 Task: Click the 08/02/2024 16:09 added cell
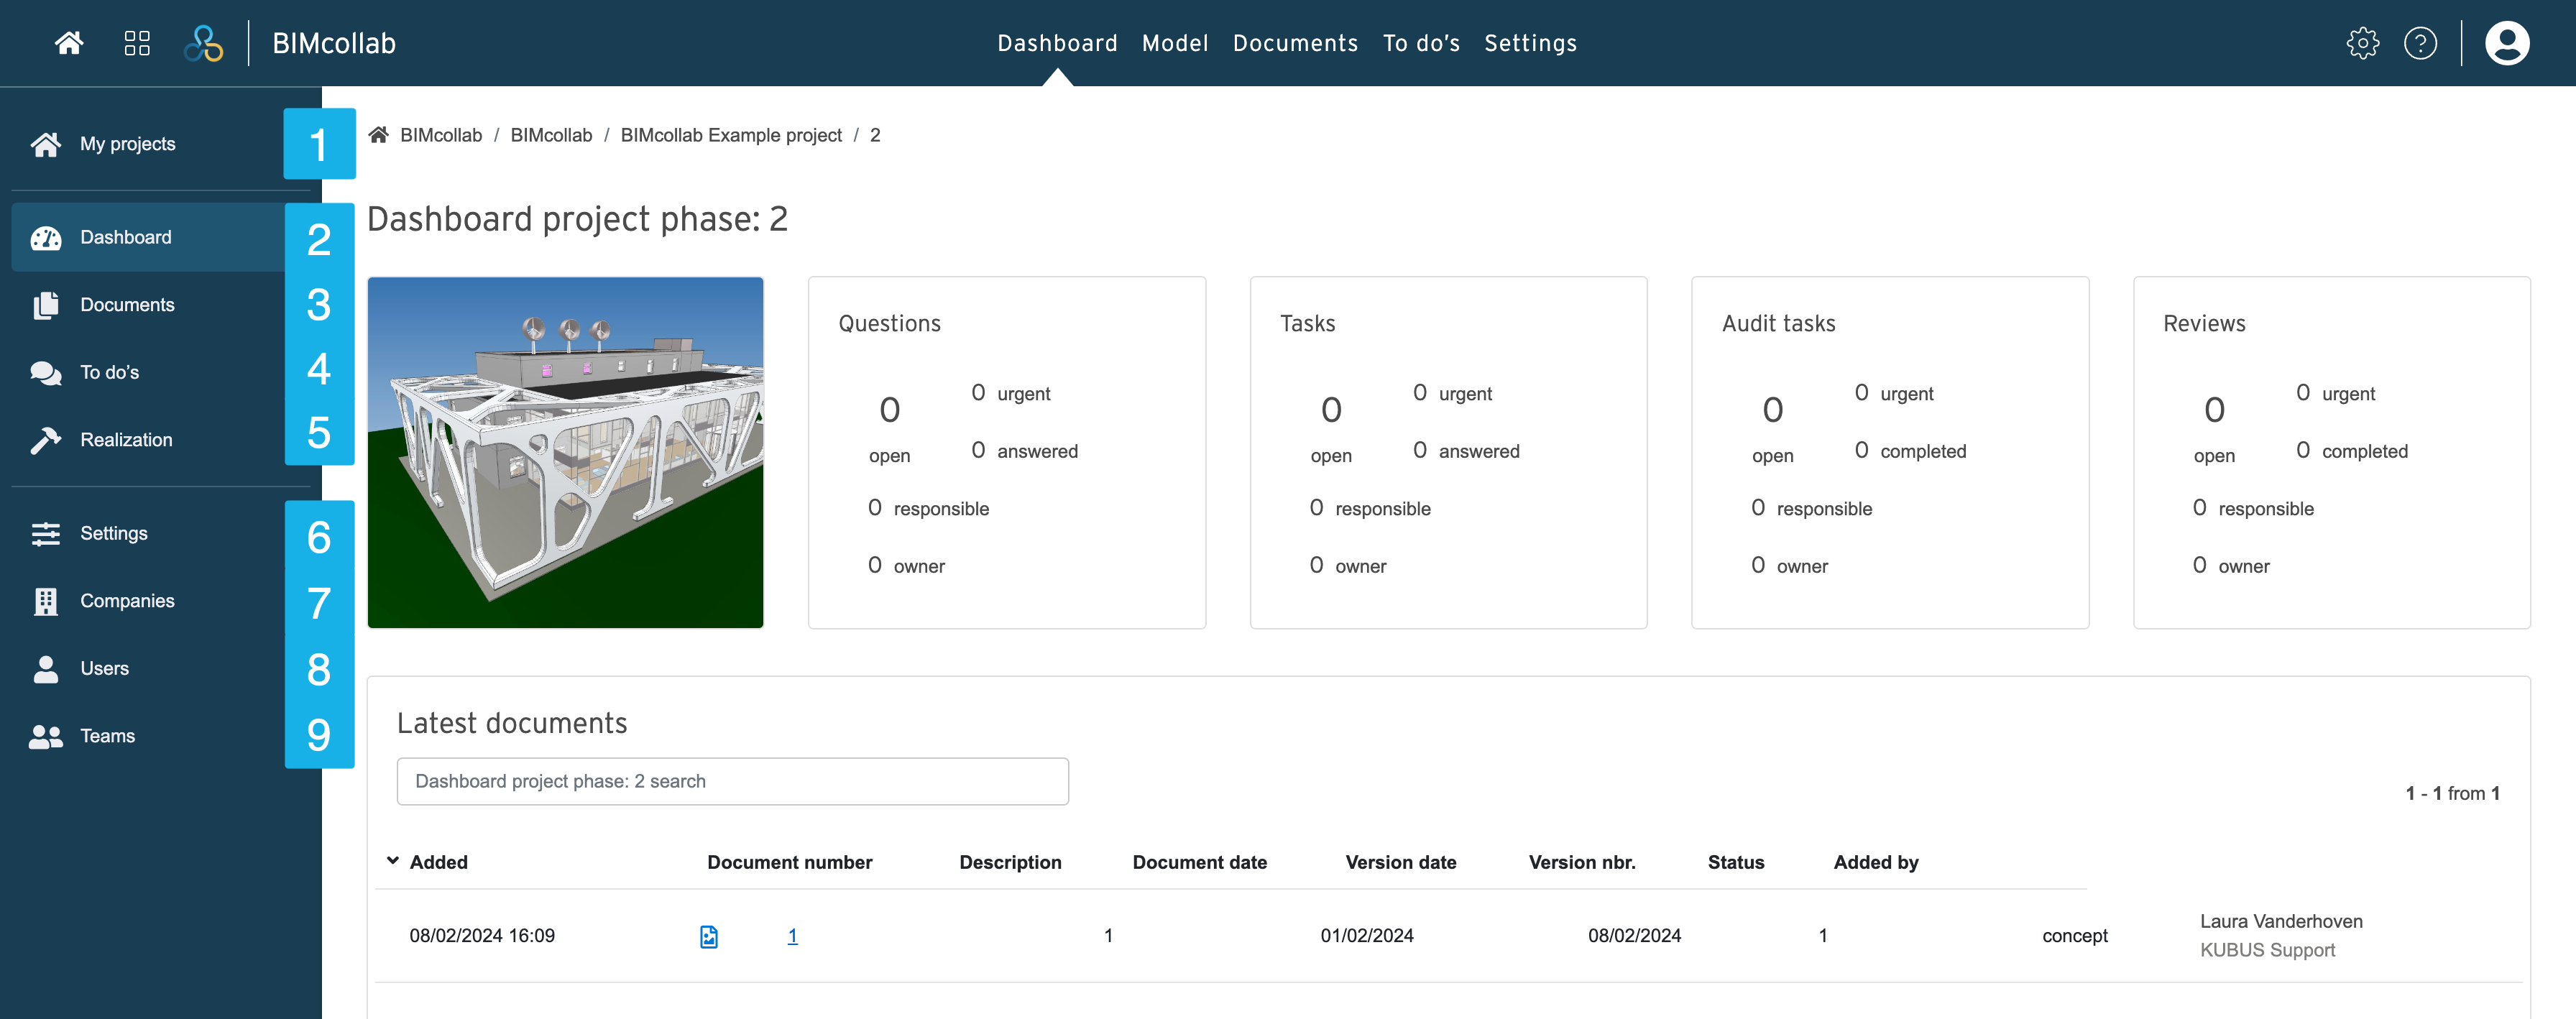[482, 936]
